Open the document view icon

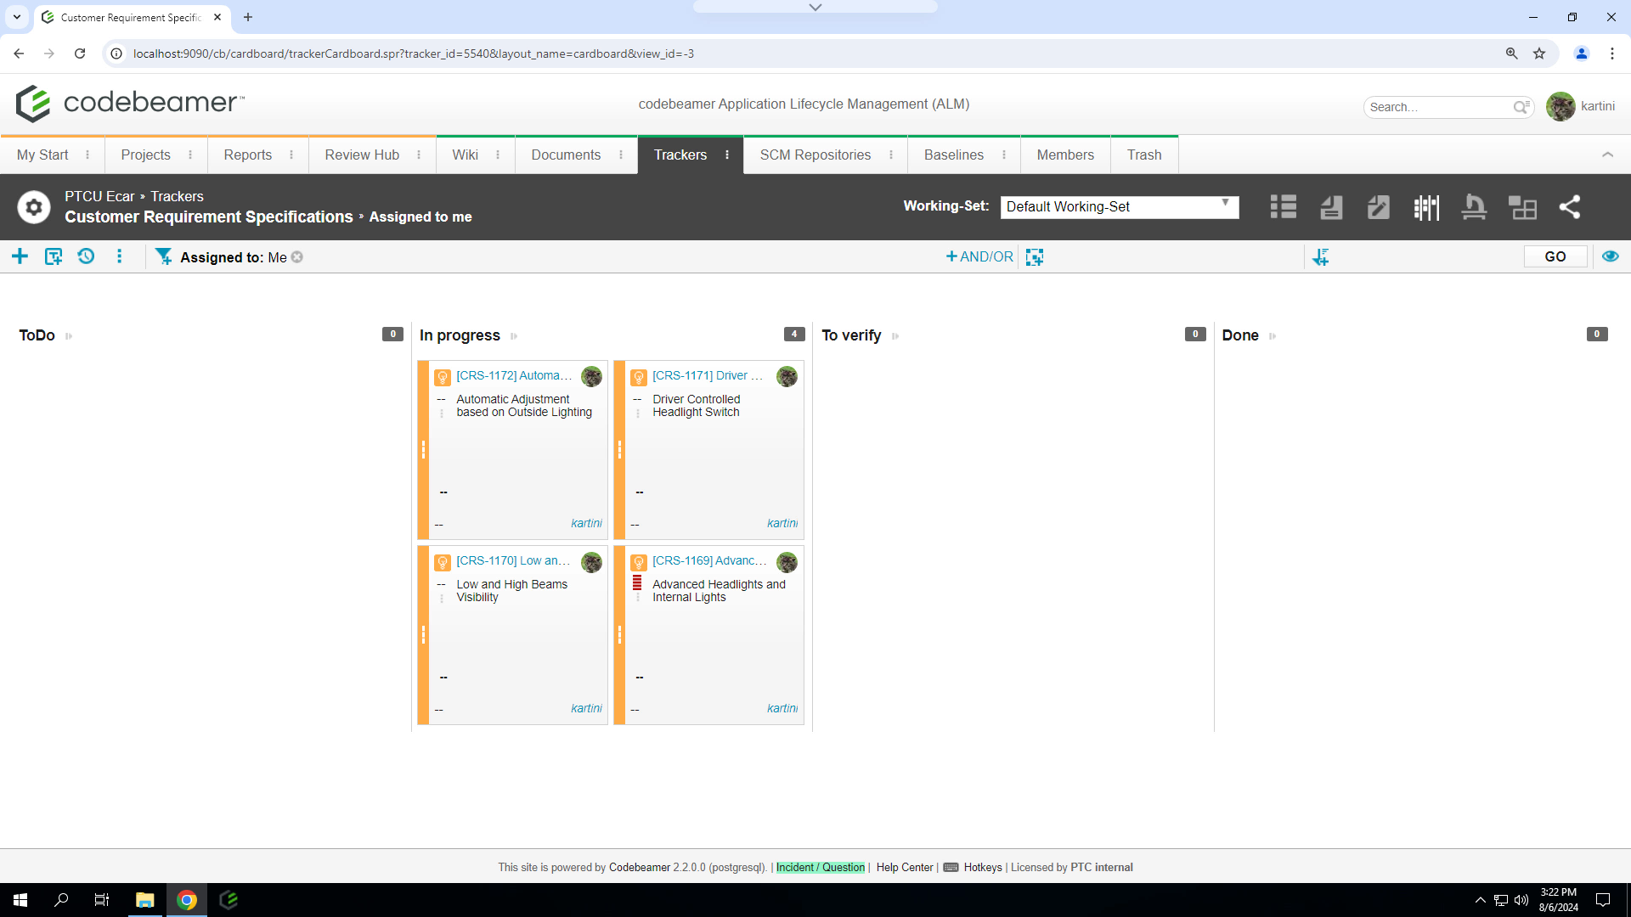point(1331,206)
